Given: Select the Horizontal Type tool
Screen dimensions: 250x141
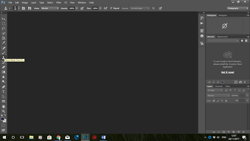Looking at the screenshot, I should click(x=4, y=92).
